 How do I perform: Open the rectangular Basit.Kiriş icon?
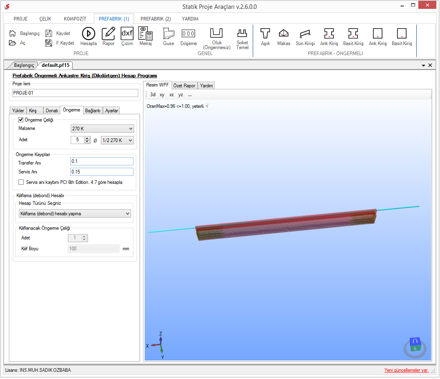401,33
